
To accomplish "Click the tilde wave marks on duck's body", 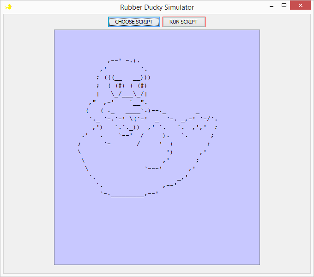I will click(x=154, y=168).
